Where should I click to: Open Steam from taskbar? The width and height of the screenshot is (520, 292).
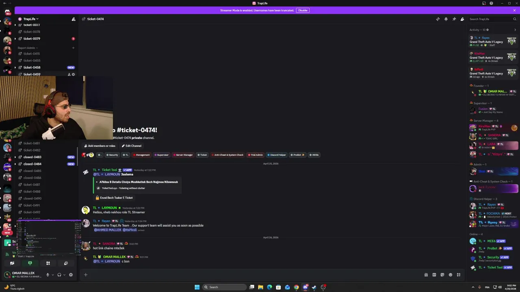pos(314,287)
